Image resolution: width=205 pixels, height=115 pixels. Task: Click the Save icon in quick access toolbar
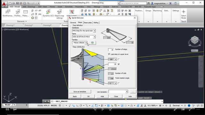[17, 3]
